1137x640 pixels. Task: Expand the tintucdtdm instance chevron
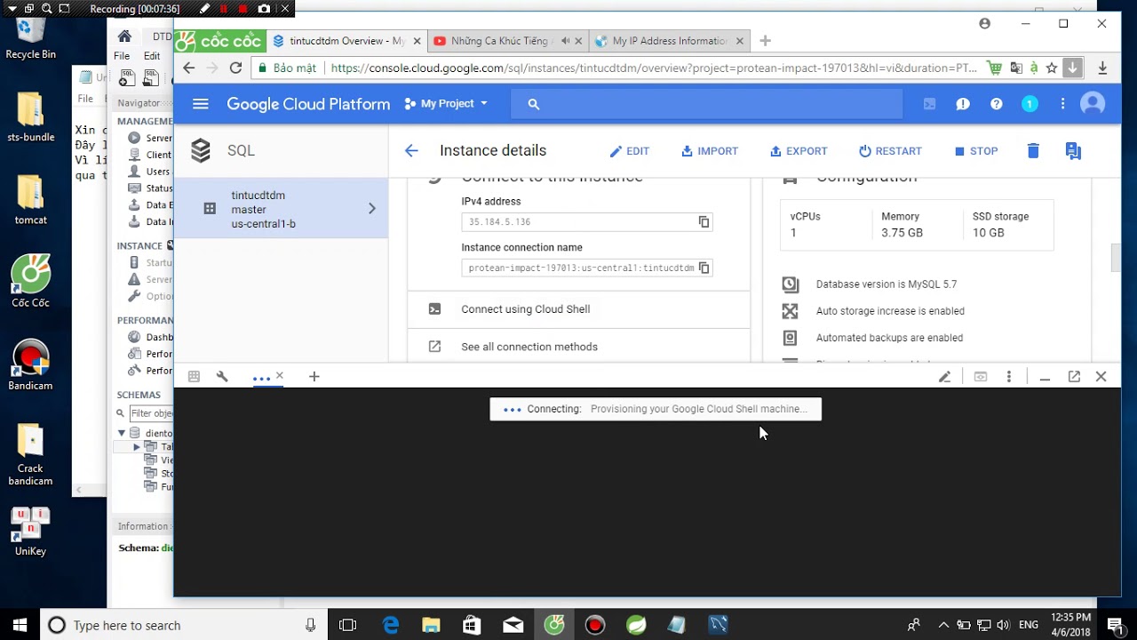pyautogui.click(x=372, y=209)
